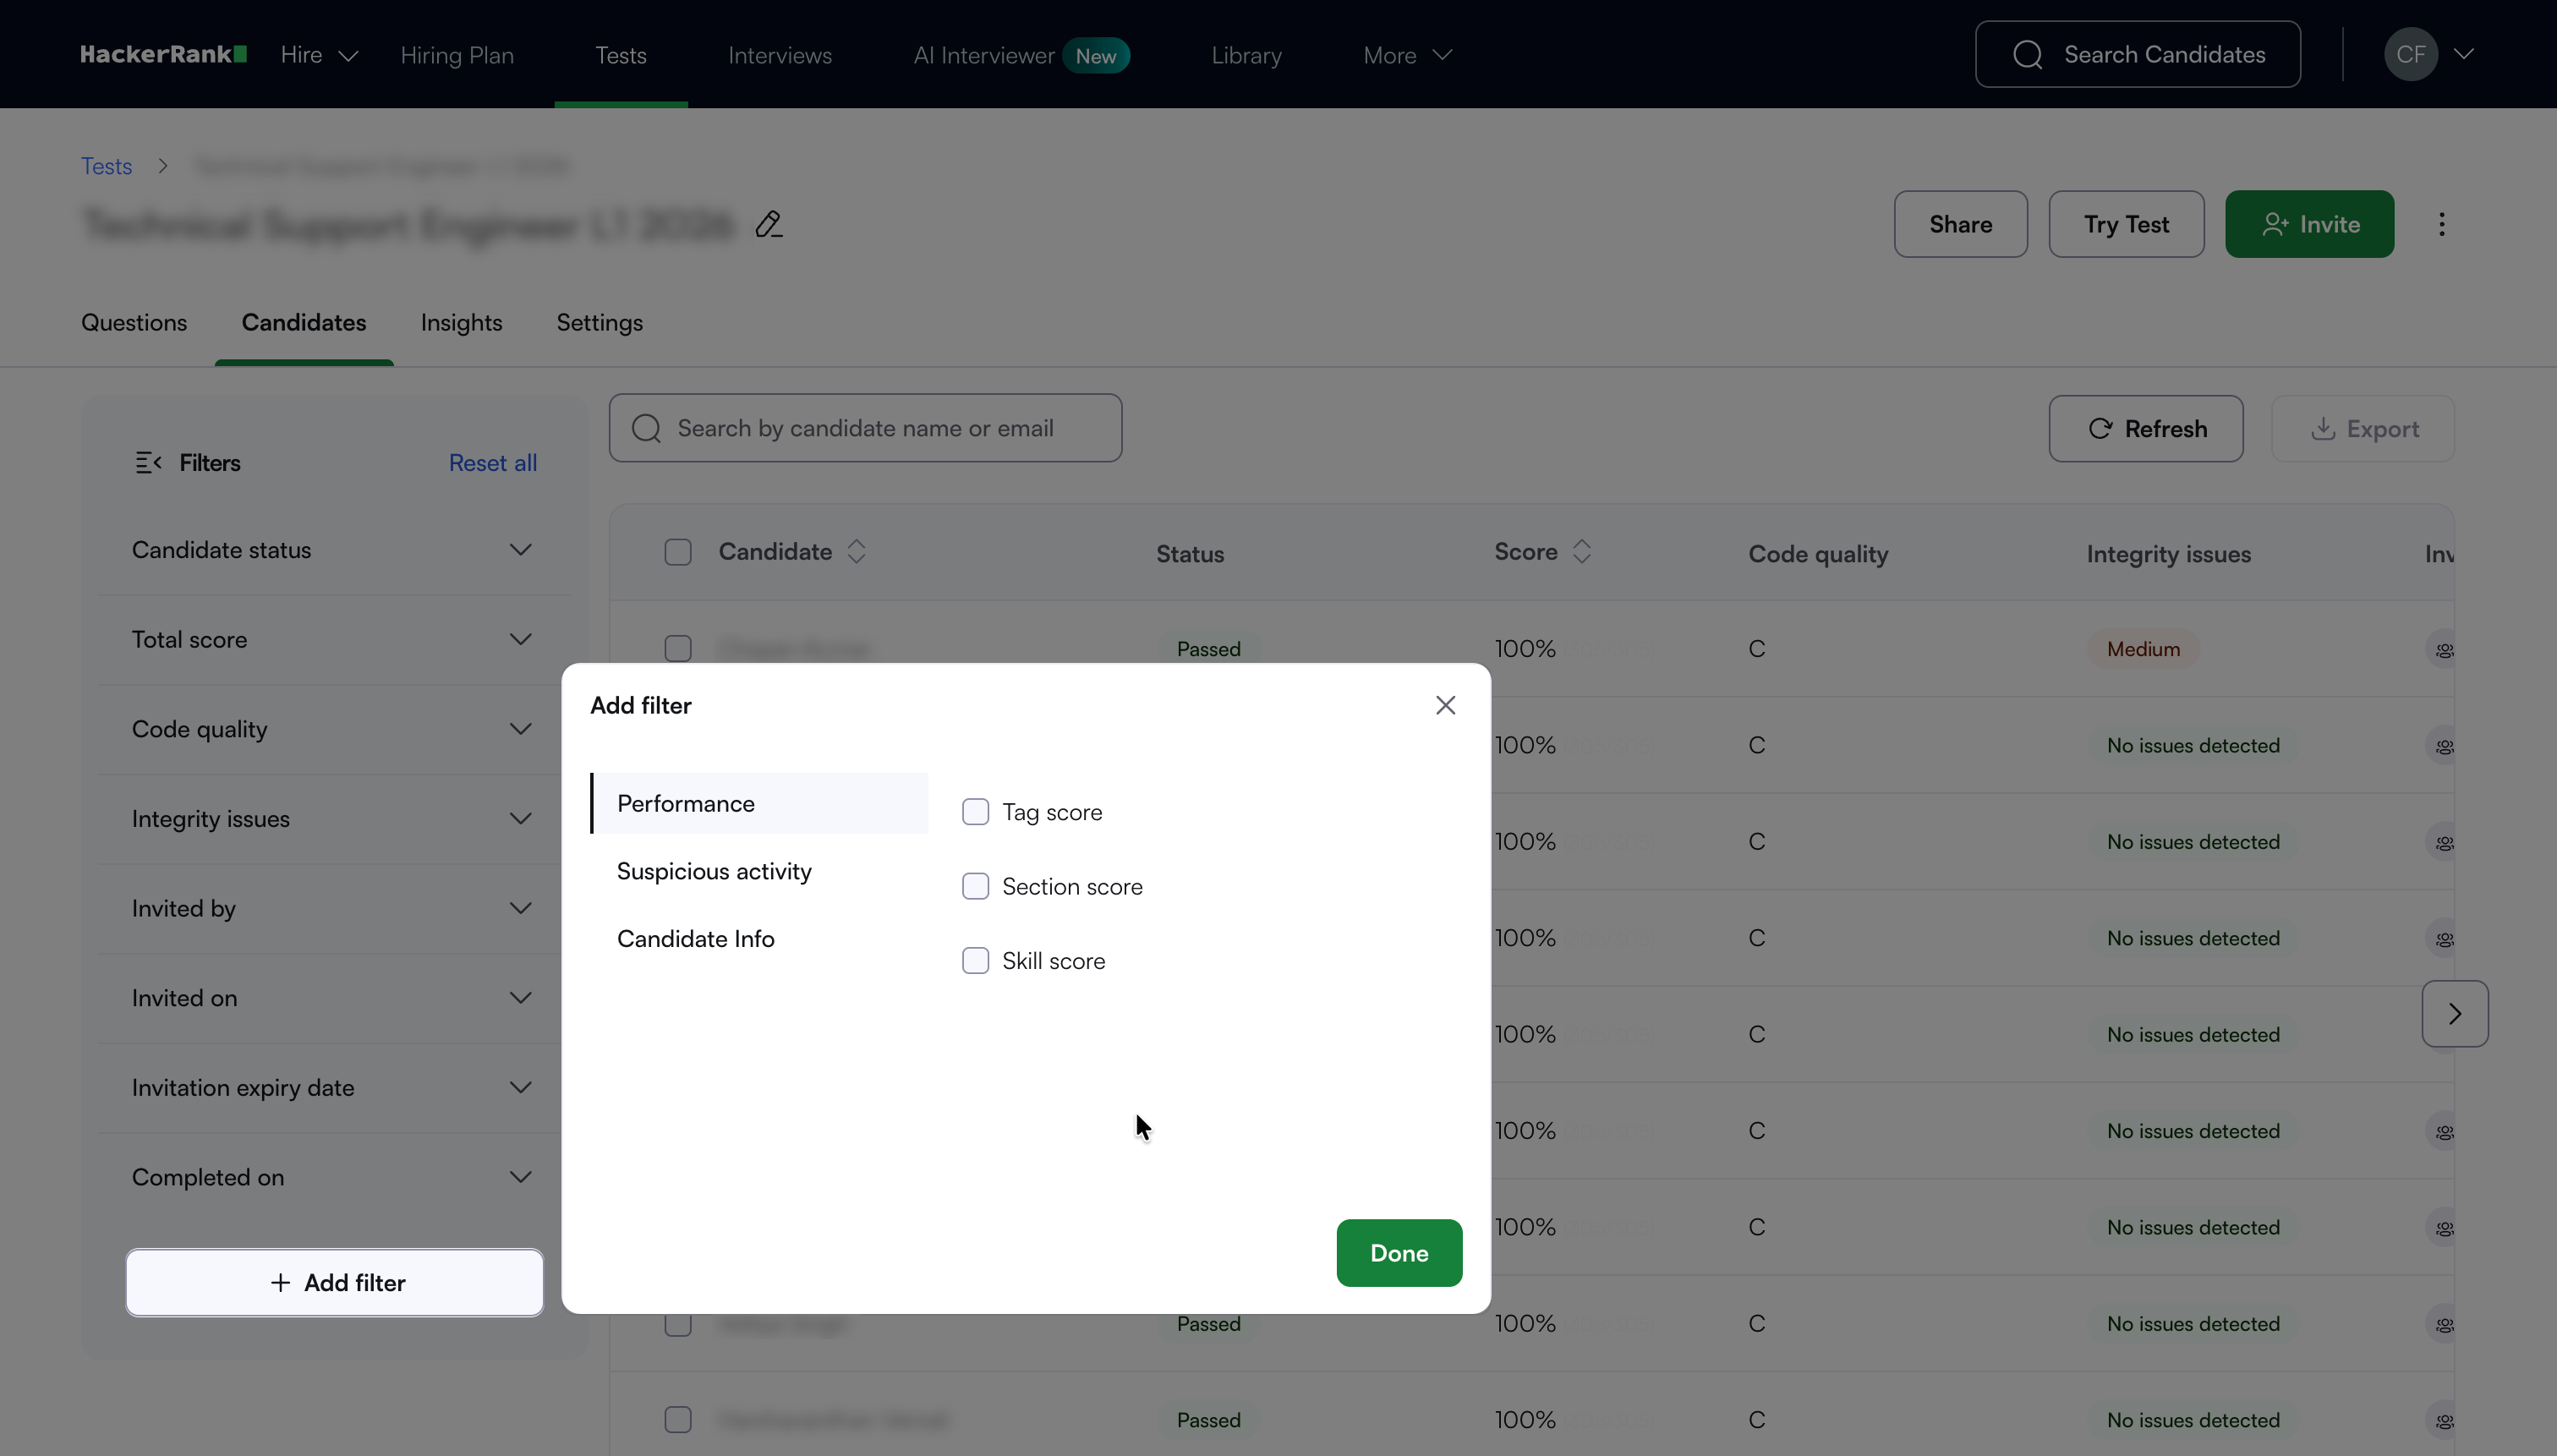The image size is (2557, 1456).
Task: Switch to the Insights tab
Action: click(x=461, y=322)
